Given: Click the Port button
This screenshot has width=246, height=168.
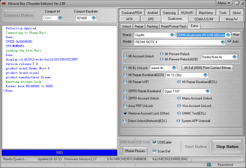Looking at the screenshot, I should [236, 35].
